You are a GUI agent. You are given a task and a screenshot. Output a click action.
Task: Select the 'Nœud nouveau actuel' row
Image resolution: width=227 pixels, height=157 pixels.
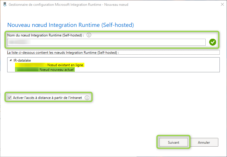point(45,70)
